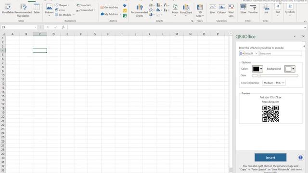This screenshot has height=173, width=308.
Task: Insert a hyperlink with Link
Action: pyautogui.click(x=266, y=9)
